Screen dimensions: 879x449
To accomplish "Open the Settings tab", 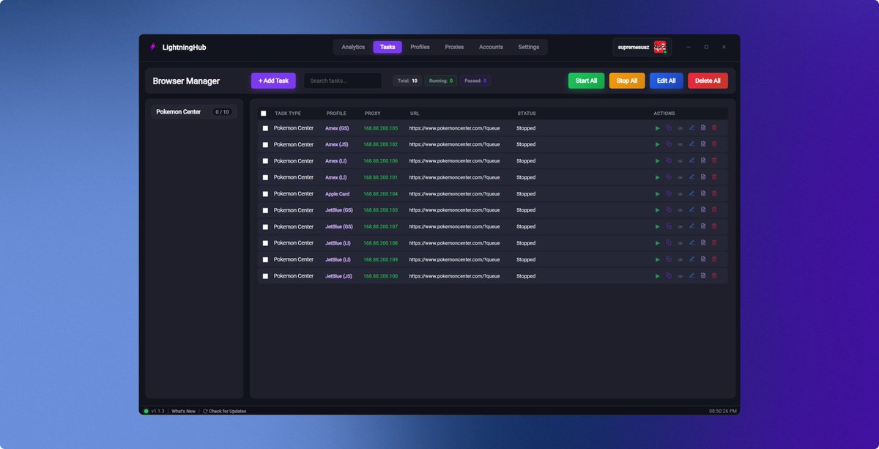I will tap(529, 47).
